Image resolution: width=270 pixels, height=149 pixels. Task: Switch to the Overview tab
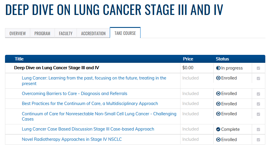(x=18, y=33)
